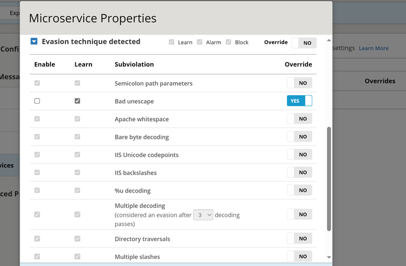Turn off Override for Bad unescape

(x=299, y=101)
